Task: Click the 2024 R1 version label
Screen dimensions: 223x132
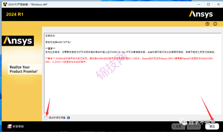Action: coord(15,14)
